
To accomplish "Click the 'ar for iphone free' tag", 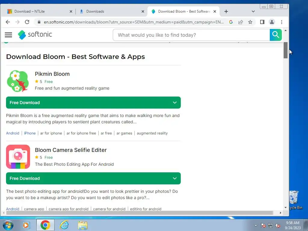I will (x=81, y=133).
